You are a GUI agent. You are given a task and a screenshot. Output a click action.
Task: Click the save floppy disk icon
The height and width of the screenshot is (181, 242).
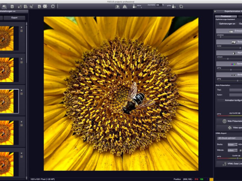12,7
